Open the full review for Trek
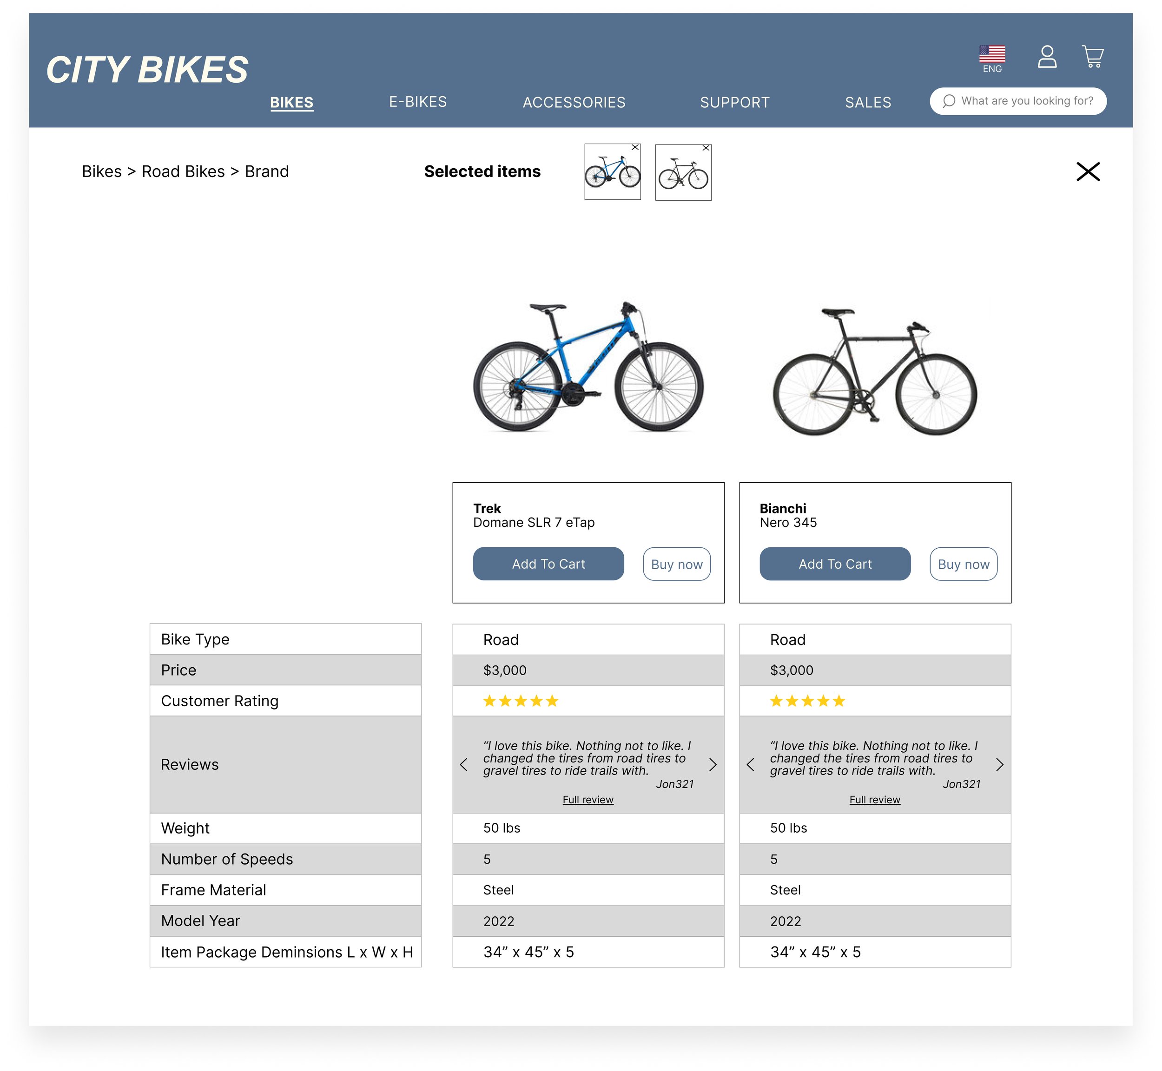 (588, 800)
